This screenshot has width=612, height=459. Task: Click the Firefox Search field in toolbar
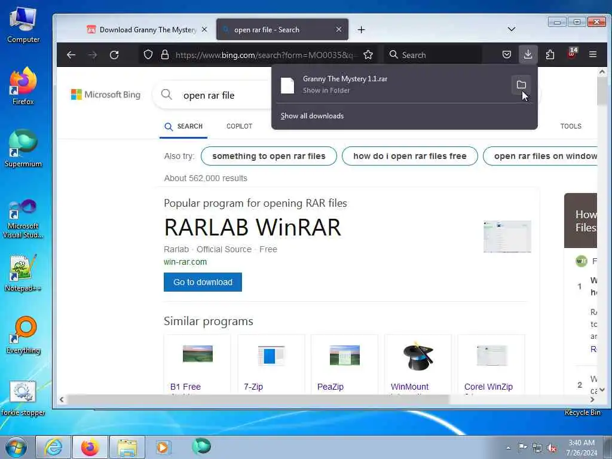(433, 54)
